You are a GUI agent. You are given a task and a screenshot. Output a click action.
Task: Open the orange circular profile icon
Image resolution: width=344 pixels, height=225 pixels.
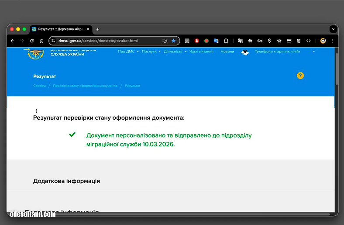click(x=323, y=41)
